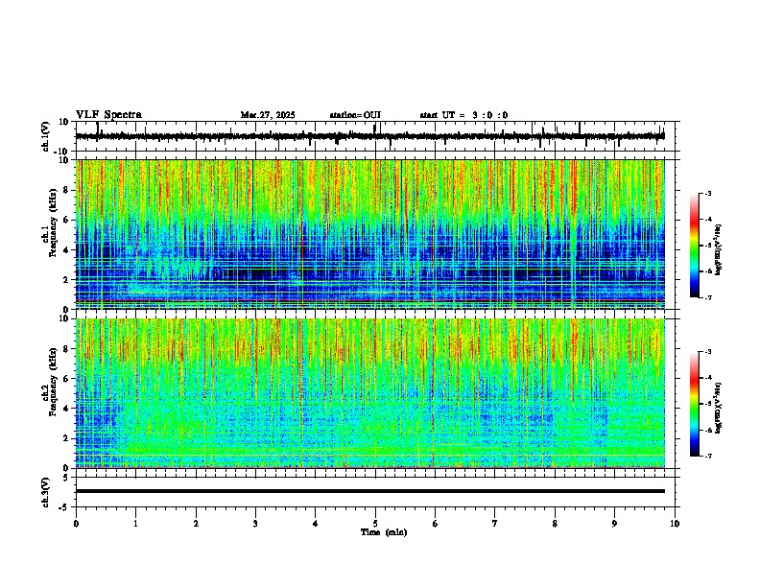
Task: Click the ch.3 flat black trace line
Action: pos(370,491)
